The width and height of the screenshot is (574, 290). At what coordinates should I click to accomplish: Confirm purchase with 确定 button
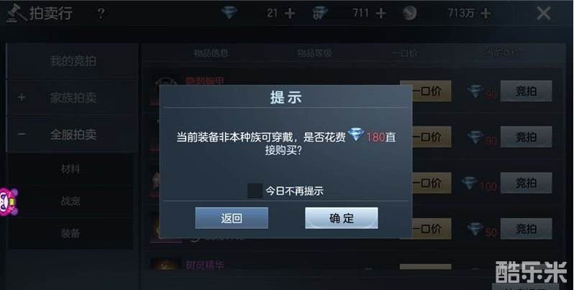[342, 218]
